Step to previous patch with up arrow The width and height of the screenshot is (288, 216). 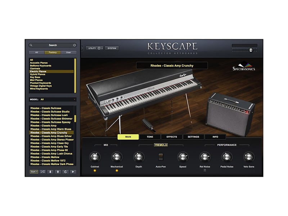pyautogui.click(x=58, y=172)
